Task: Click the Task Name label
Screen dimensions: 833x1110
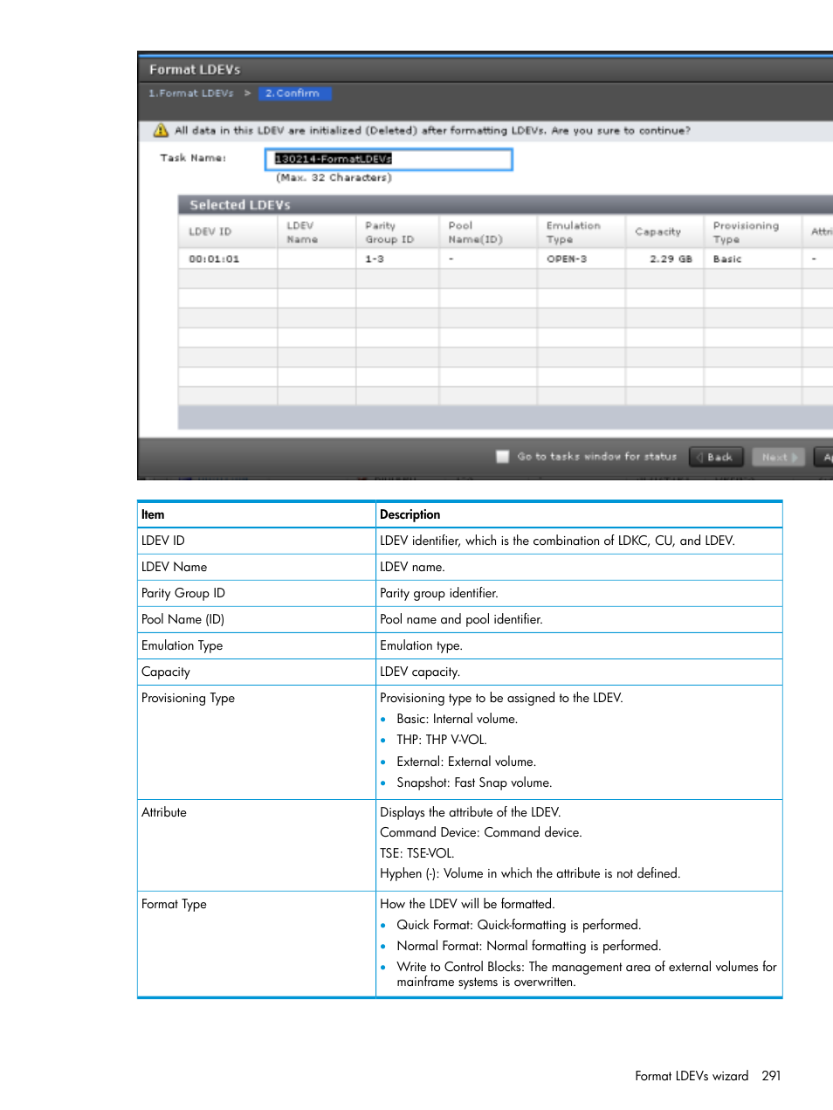Action: tap(193, 158)
